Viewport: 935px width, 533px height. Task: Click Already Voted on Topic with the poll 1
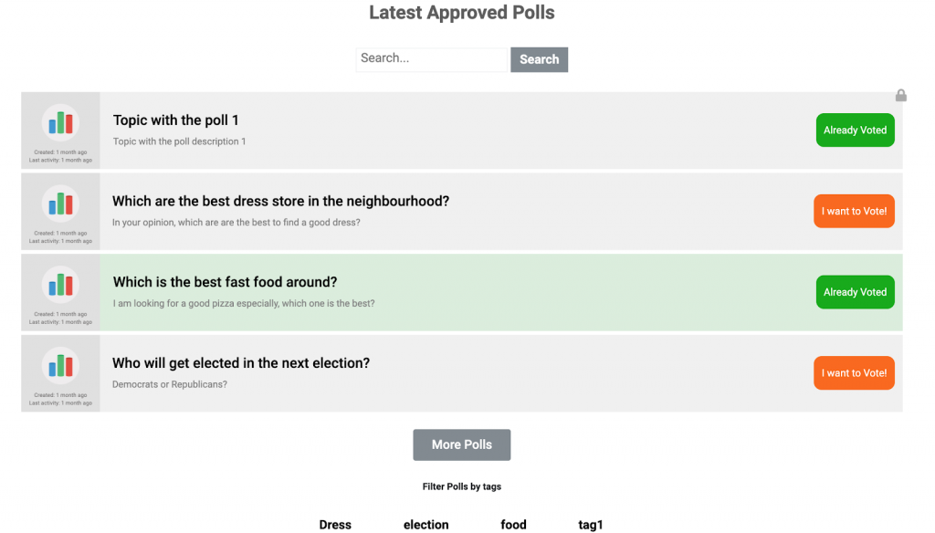(855, 130)
